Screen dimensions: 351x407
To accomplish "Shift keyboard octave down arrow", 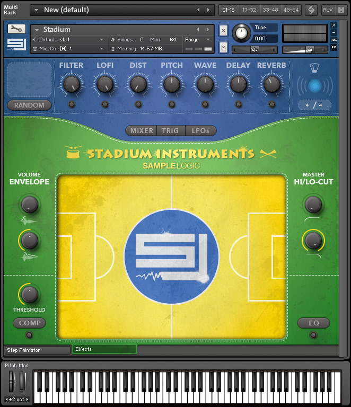I will coord(7,399).
